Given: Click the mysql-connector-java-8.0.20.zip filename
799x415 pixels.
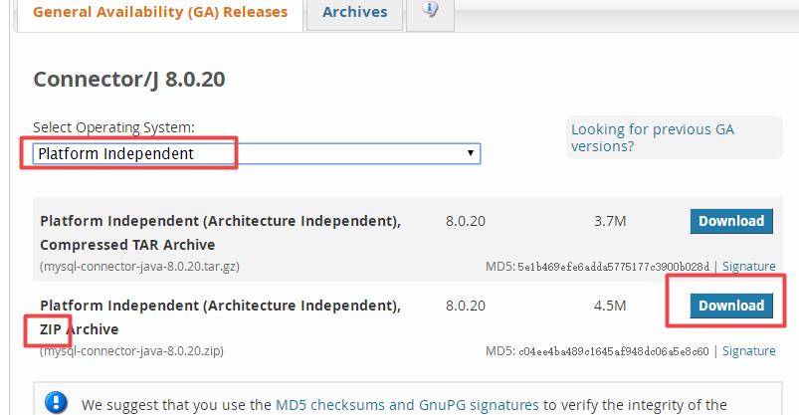Looking at the screenshot, I should pyautogui.click(x=132, y=351).
